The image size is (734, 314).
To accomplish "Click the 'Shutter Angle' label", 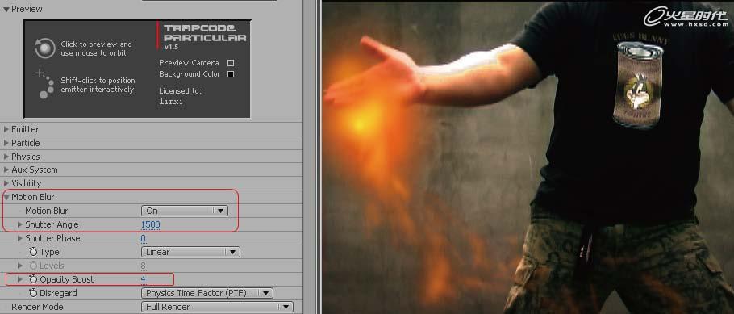I will 52,224.
